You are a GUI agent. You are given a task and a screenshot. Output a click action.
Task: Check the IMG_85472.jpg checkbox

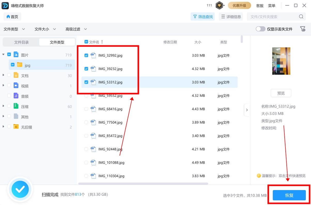point(86,136)
